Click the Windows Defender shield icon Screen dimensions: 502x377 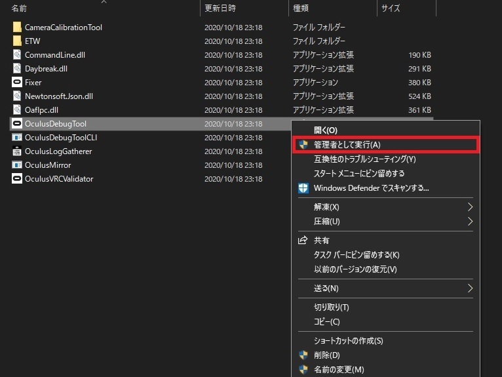pyautogui.click(x=303, y=188)
